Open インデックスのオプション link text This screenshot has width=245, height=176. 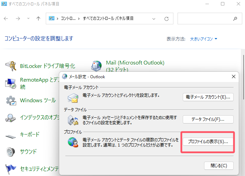(x=40, y=117)
